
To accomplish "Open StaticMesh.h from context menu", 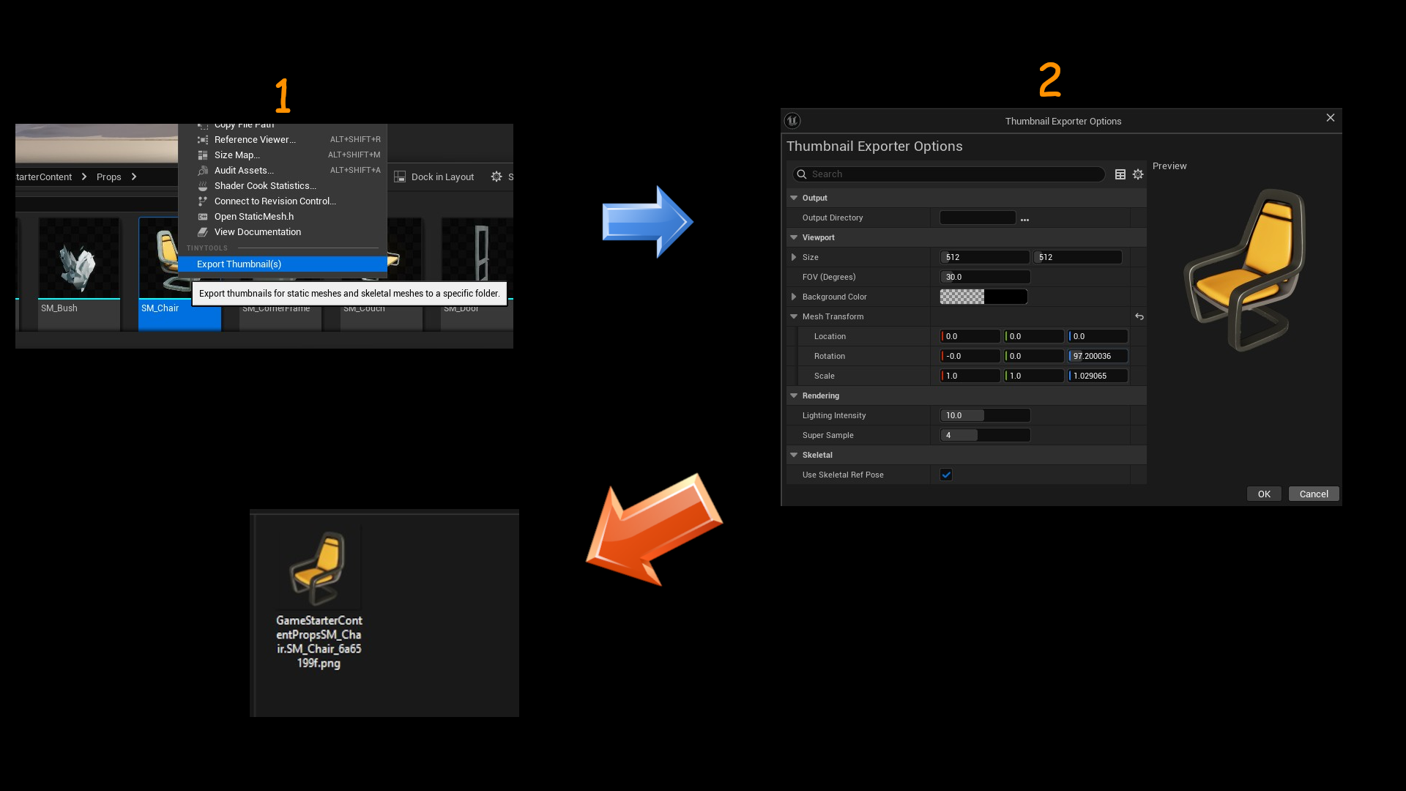I will tap(282, 217).
